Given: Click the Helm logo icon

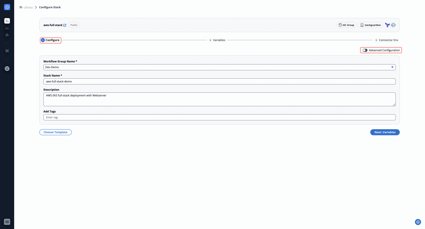Looking at the screenshot, I should coord(393,25).
